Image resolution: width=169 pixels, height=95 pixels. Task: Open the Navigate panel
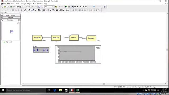(11, 20)
